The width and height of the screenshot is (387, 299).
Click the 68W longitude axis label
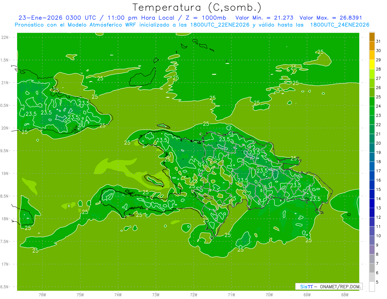click(x=344, y=295)
